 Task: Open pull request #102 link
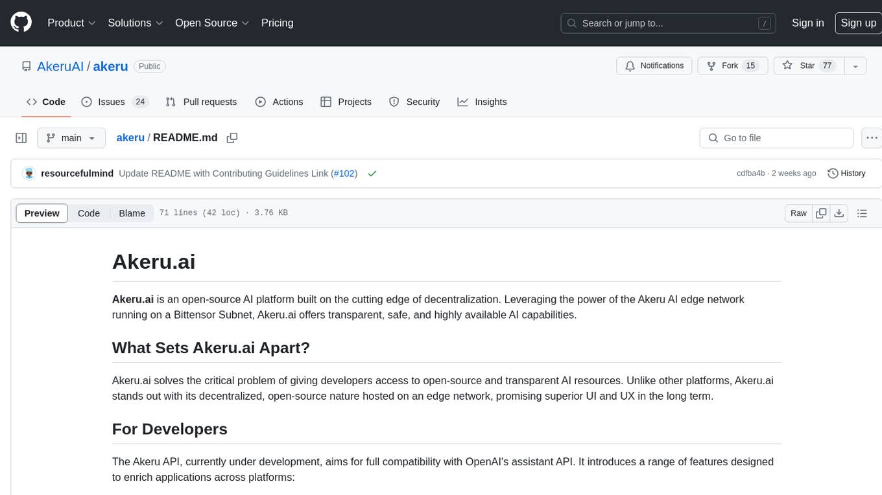click(344, 174)
